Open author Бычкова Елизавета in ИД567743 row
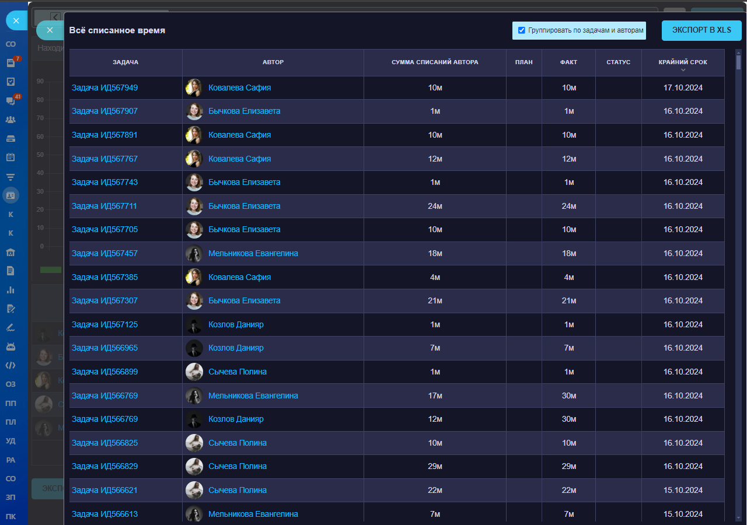The width and height of the screenshot is (747, 525). (244, 182)
